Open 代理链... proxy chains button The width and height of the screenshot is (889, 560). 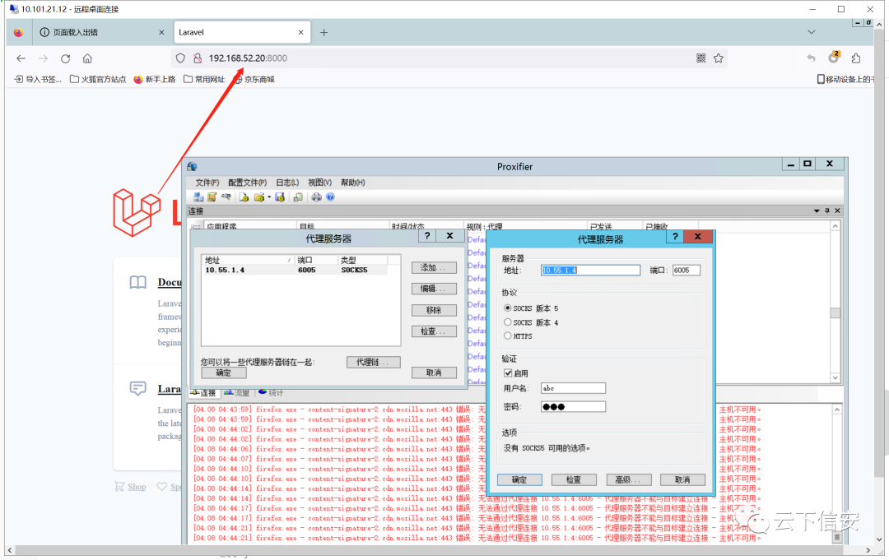[x=374, y=362]
